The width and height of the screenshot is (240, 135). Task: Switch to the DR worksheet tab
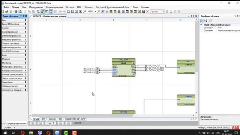click(60, 119)
